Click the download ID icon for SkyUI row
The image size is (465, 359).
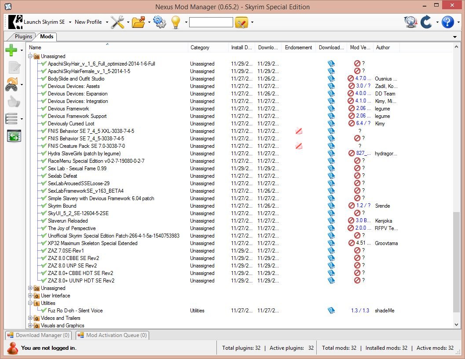(331, 213)
